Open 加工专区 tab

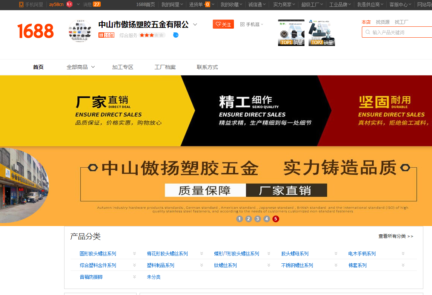[123, 67]
